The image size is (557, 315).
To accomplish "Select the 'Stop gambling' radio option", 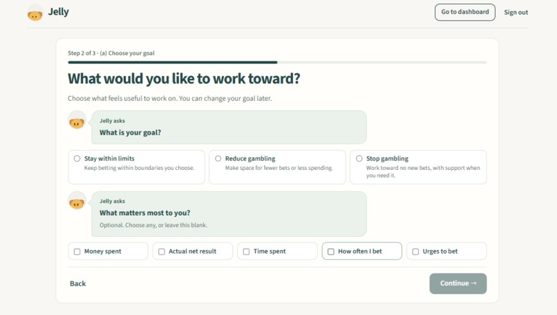I will point(359,159).
